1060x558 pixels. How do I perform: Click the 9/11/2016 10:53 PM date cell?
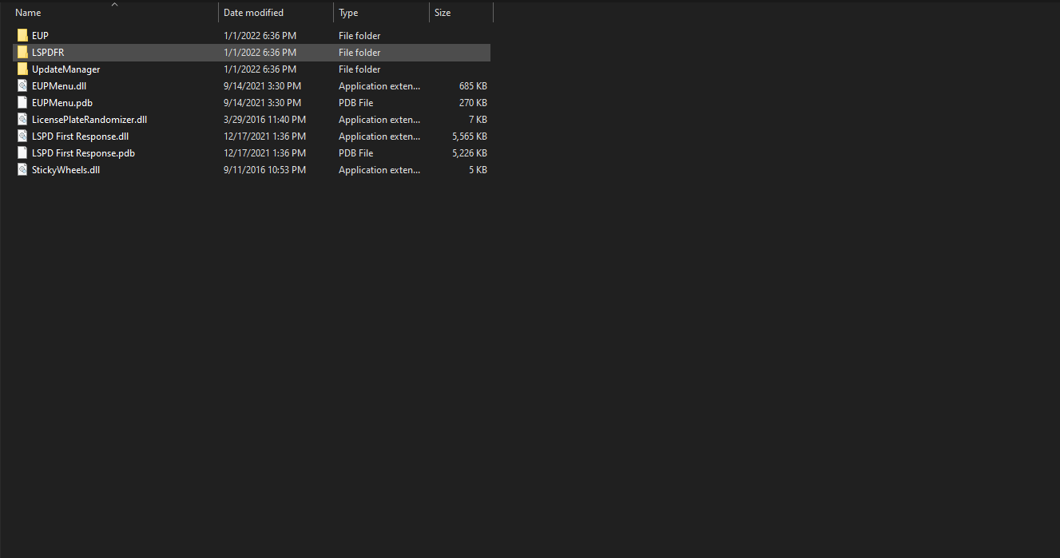263,170
